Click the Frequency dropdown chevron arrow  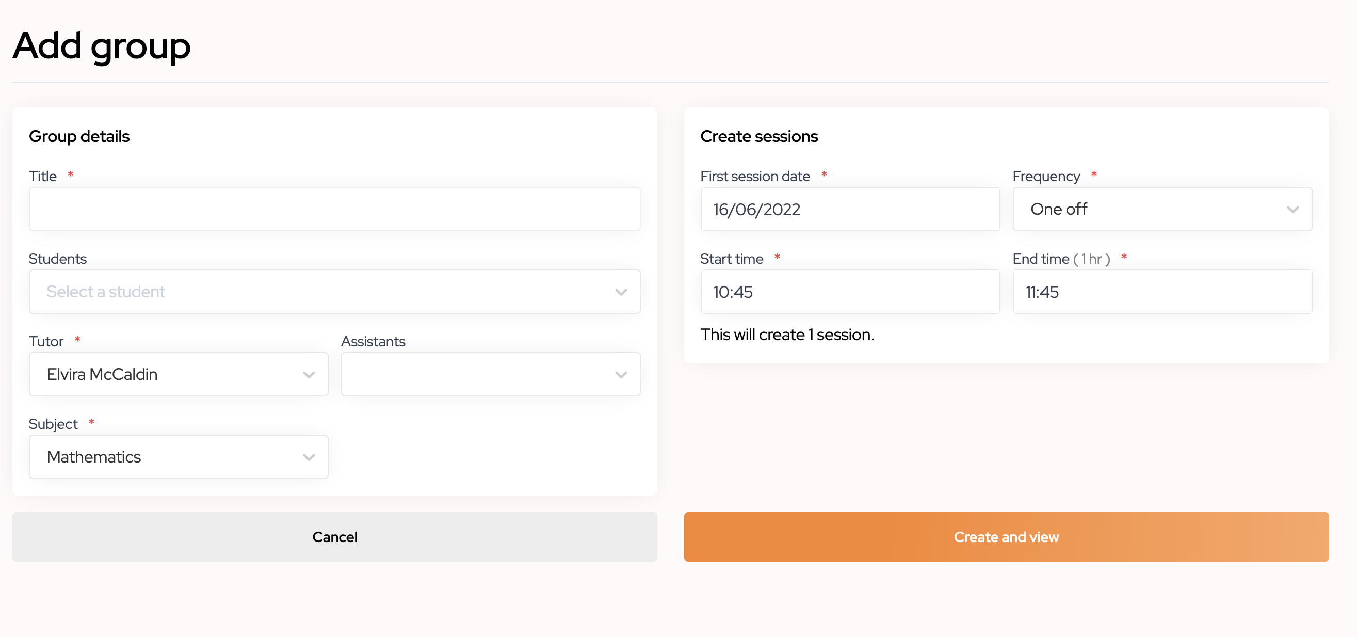tap(1293, 210)
